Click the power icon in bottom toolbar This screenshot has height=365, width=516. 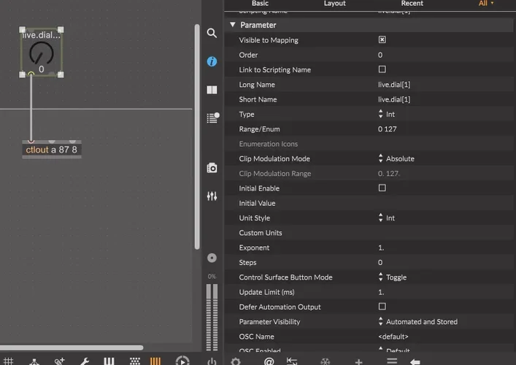pyautogui.click(x=212, y=361)
